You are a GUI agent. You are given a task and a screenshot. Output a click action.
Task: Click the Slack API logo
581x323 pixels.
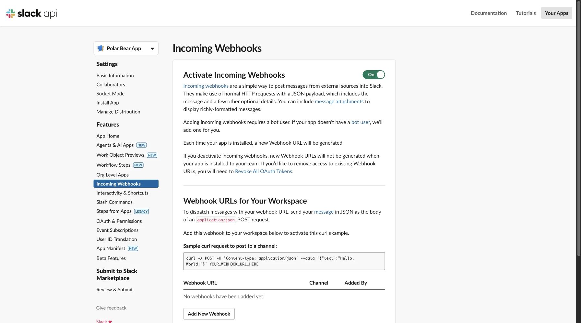pyautogui.click(x=31, y=13)
